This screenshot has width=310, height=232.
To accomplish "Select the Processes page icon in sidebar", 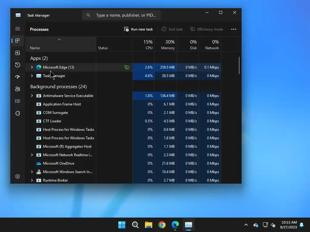I will [18, 41].
